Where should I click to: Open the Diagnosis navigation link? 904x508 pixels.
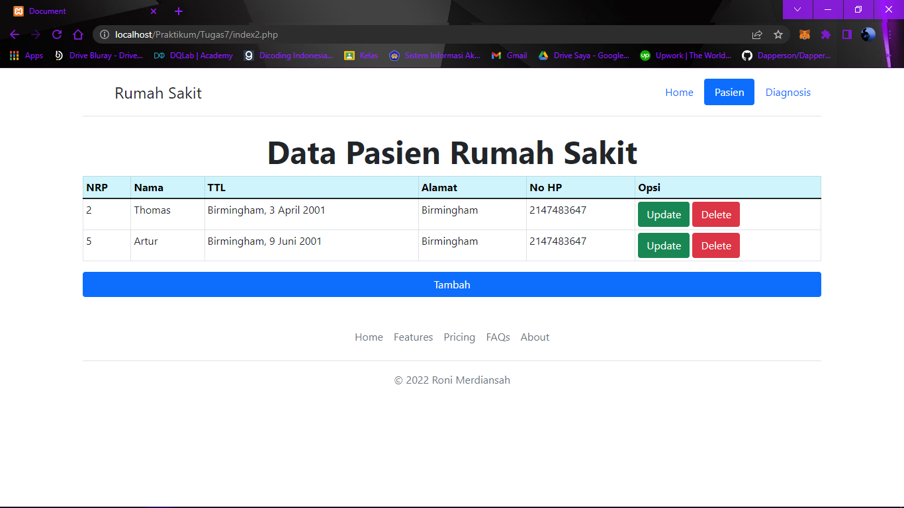click(788, 92)
